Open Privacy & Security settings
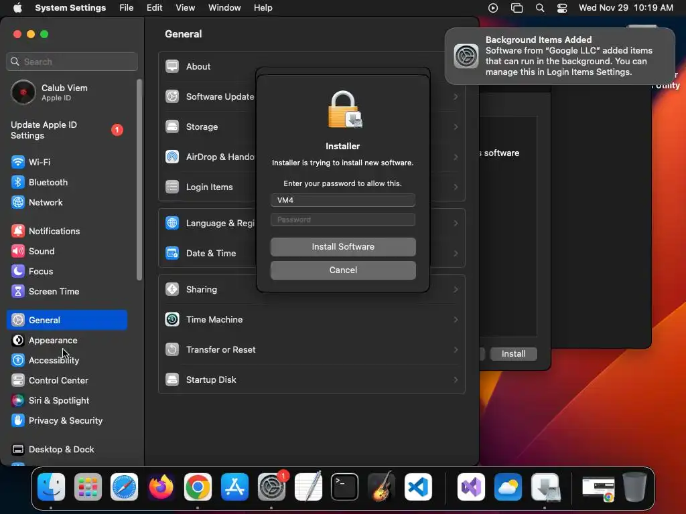The width and height of the screenshot is (686, 514). click(x=67, y=421)
